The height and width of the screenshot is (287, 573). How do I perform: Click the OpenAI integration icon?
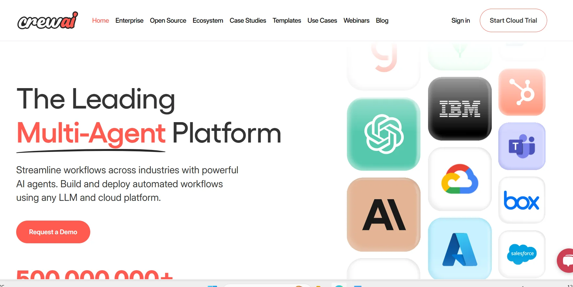(x=384, y=134)
